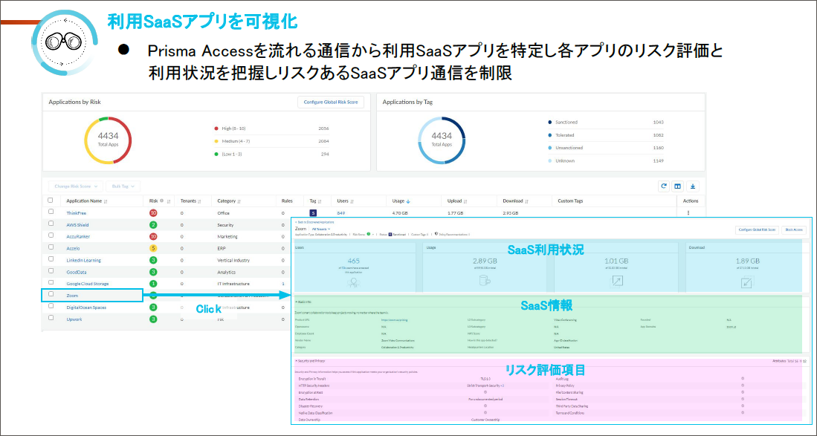817x436 pixels.
Task: Open the column layout icon
Action: (x=677, y=186)
